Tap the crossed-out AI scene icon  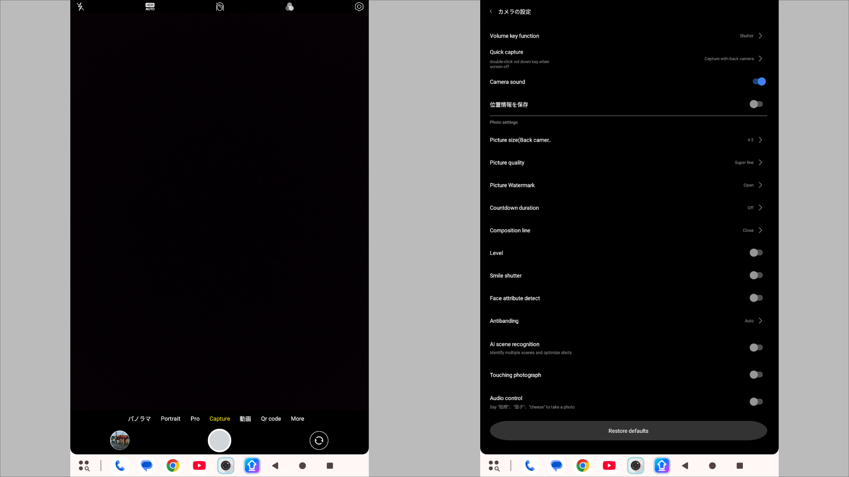(220, 6)
